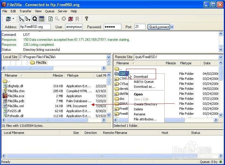Open the File menu
Image resolution: width=225 pixels, height=165 pixels.
point(5,11)
